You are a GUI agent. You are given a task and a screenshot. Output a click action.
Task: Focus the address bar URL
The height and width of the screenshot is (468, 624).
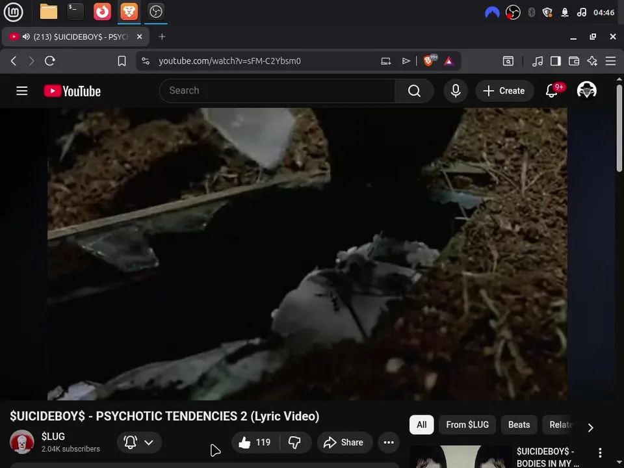pos(229,61)
